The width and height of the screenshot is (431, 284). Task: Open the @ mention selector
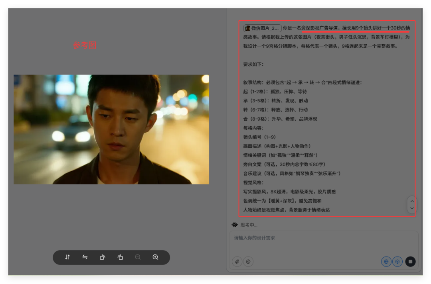coord(248,261)
